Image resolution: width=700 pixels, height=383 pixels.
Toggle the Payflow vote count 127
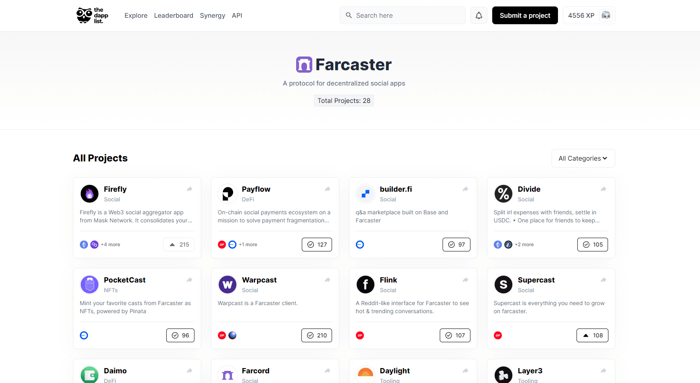click(x=317, y=245)
